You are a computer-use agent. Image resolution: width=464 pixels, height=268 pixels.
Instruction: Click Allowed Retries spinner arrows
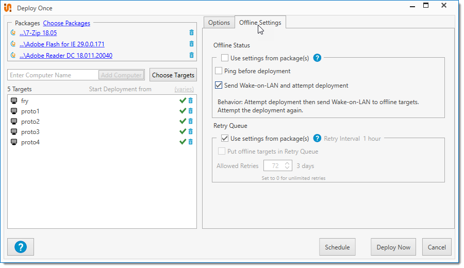(x=287, y=166)
